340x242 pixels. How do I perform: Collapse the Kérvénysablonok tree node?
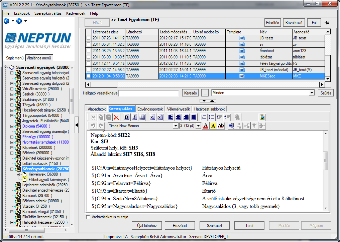point(12,169)
